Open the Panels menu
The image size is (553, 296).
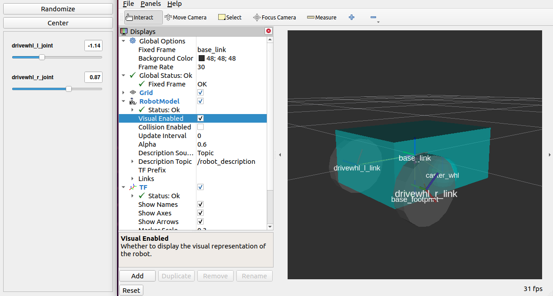coord(150,4)
